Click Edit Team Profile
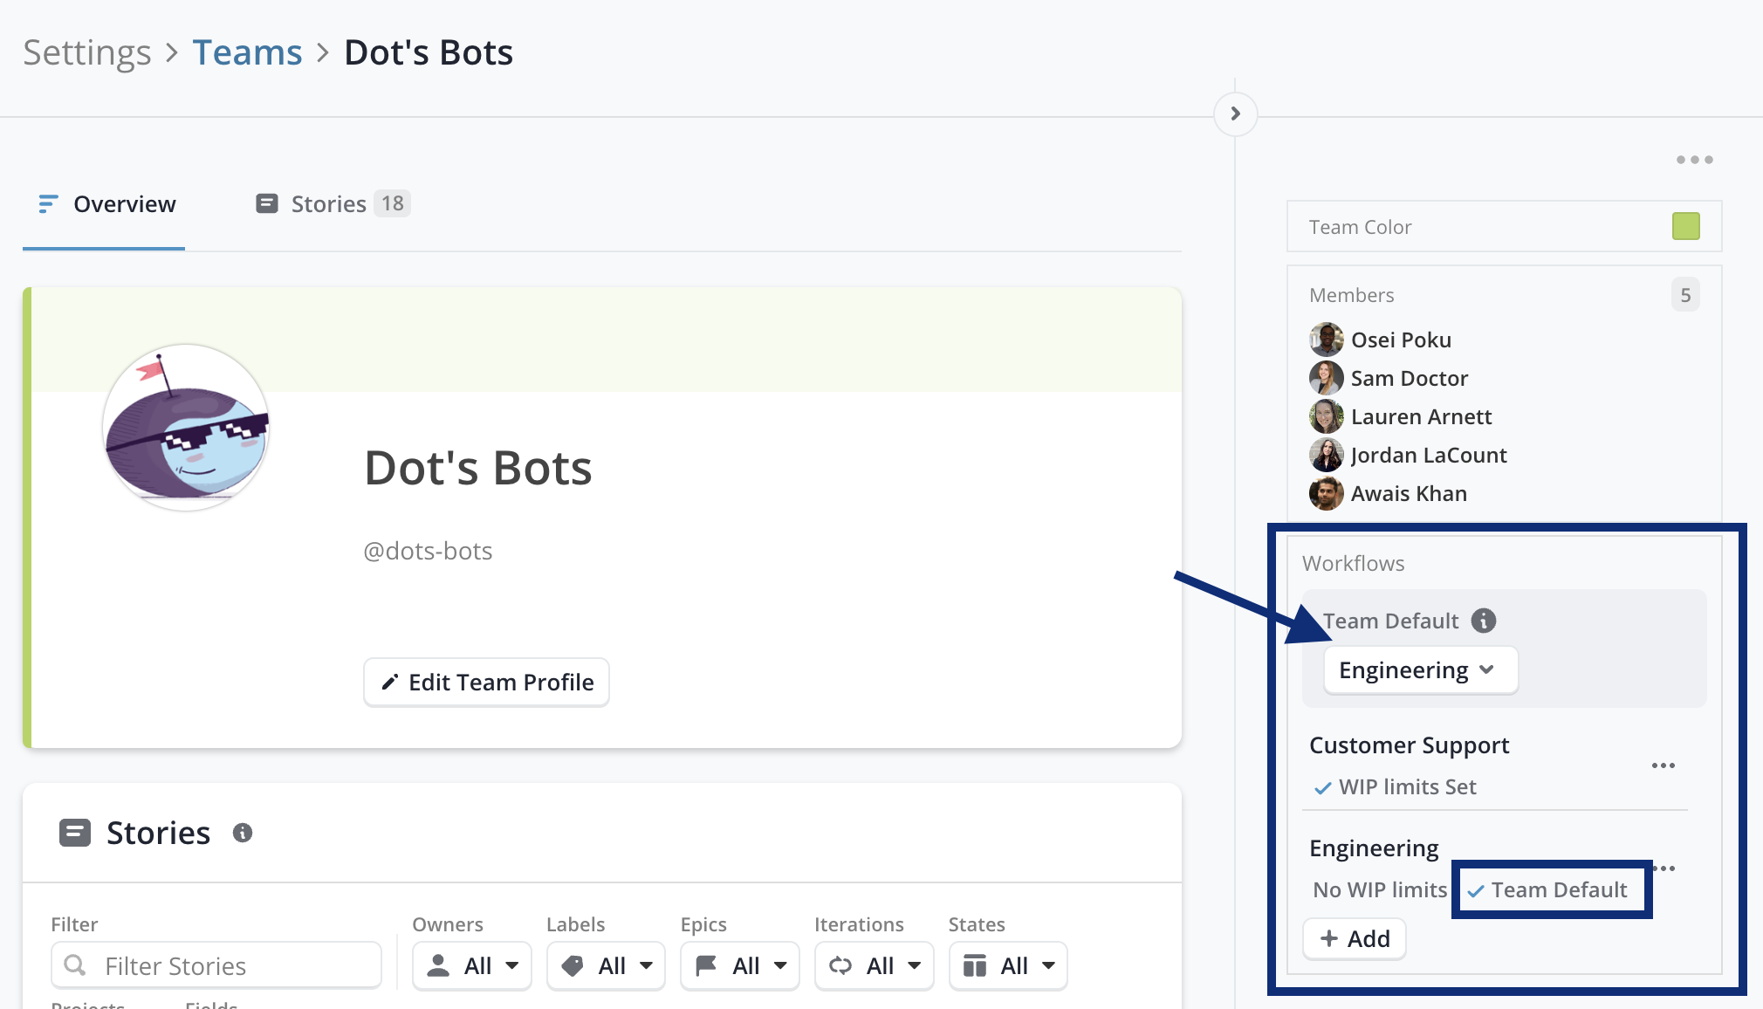Viewport: 1763px width, 1009px height. pos(486,682)
